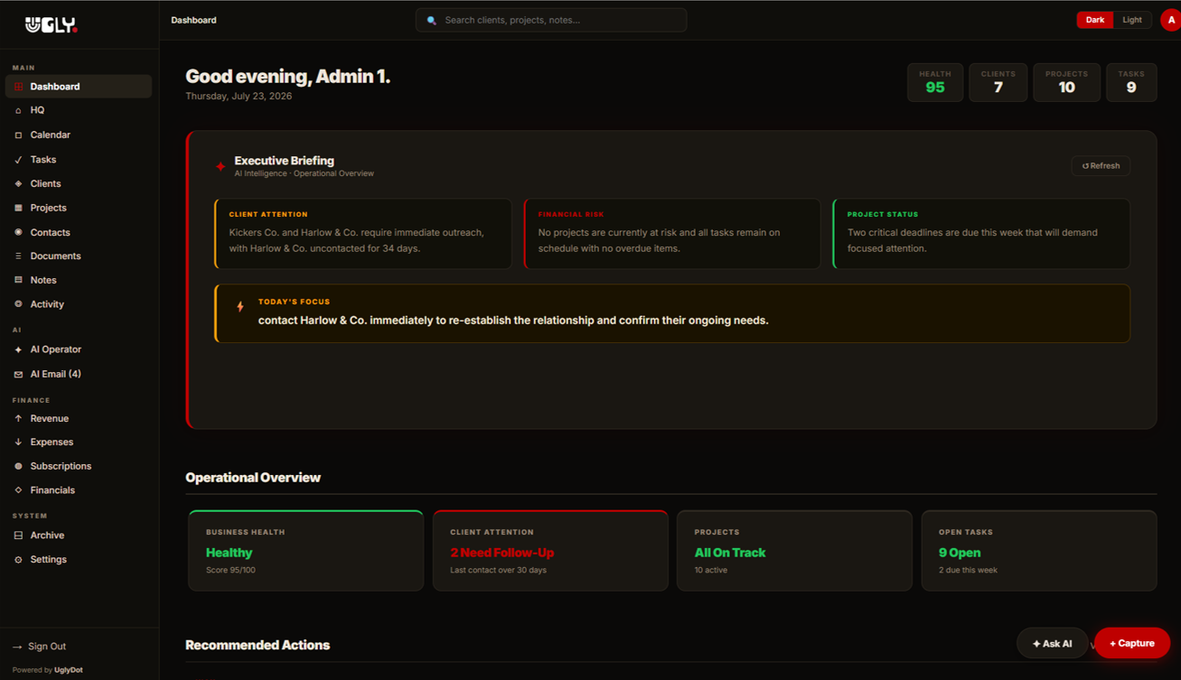
Task: Open the Open Tasks 9 Open card
Action: coord(1039,551)
